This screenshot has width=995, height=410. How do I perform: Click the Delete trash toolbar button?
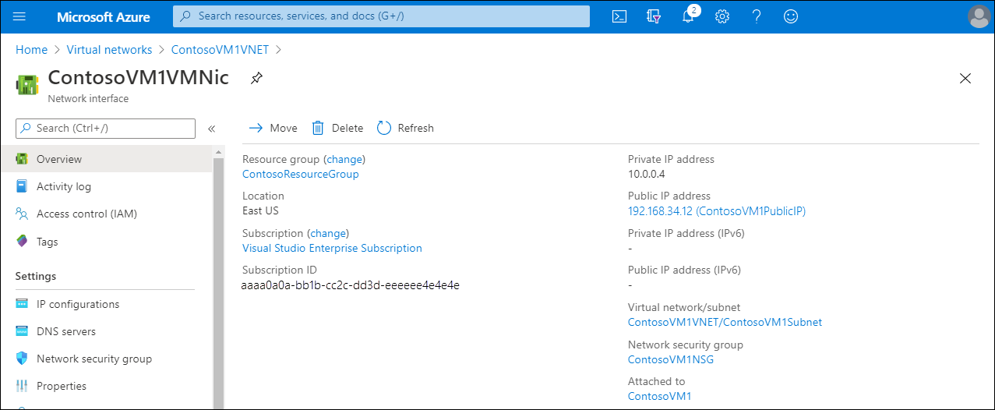pyautogui.click(x=337, y=128)
